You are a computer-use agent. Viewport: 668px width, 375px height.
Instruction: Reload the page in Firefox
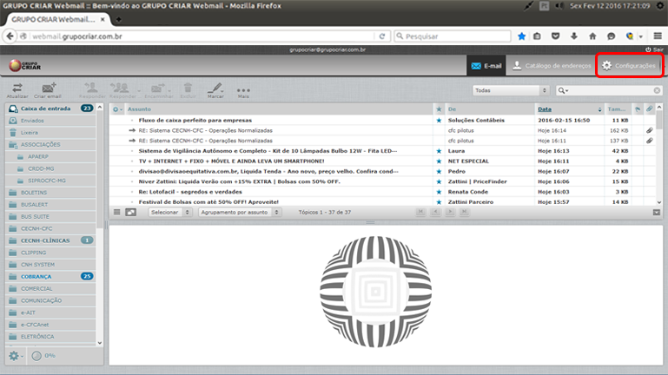click(x=382, y=36)
